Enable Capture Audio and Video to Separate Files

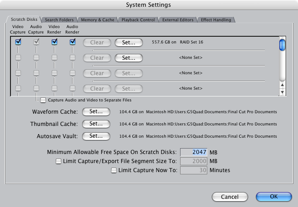(44, 100)
